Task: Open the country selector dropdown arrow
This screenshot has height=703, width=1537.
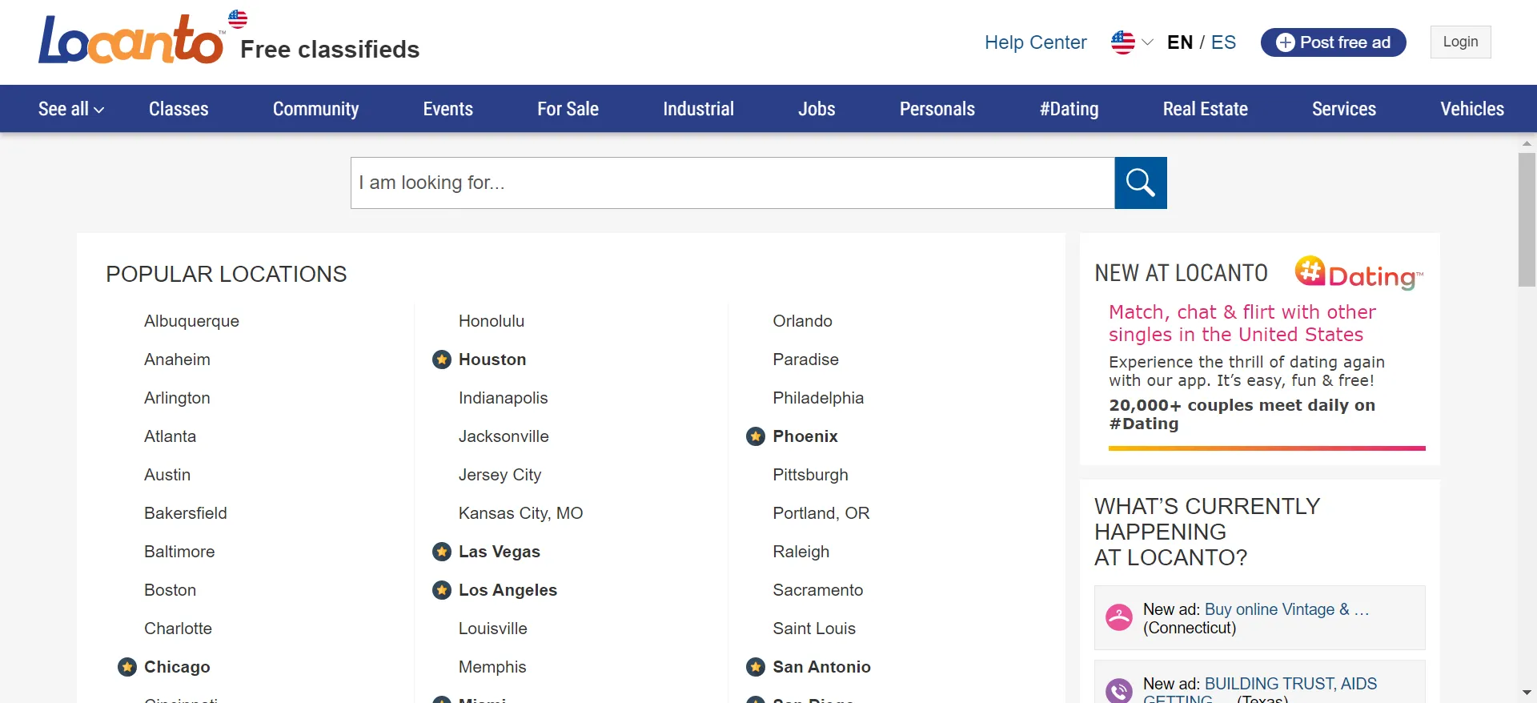Action: point(1147,42)
